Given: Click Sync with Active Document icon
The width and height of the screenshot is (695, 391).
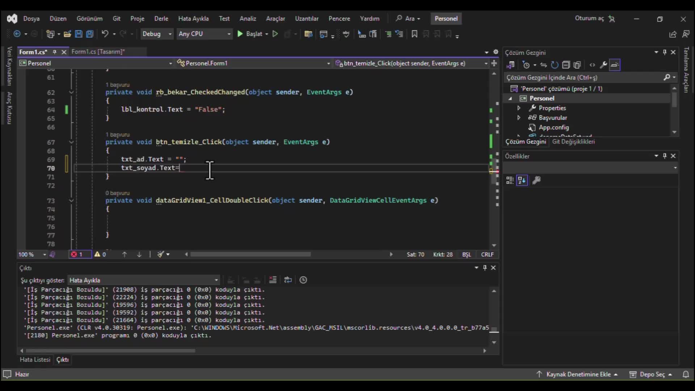Looking at the screenshot, I should [543, 65].
